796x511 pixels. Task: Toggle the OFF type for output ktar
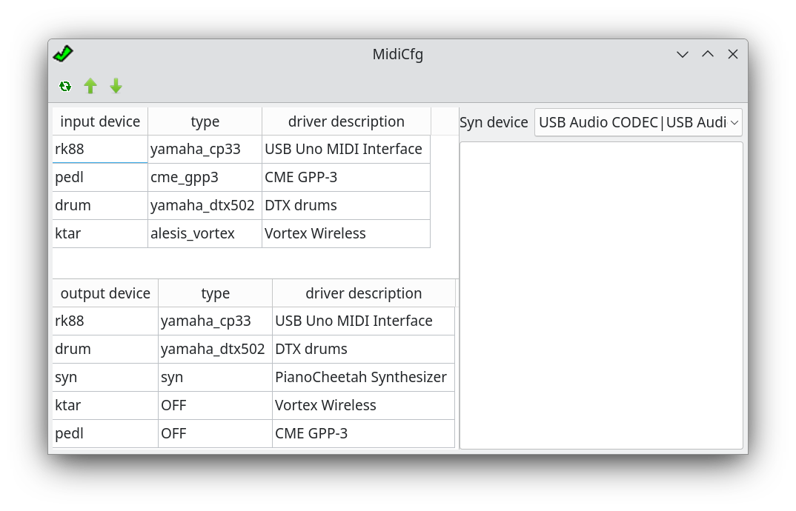tap(215, 405)
